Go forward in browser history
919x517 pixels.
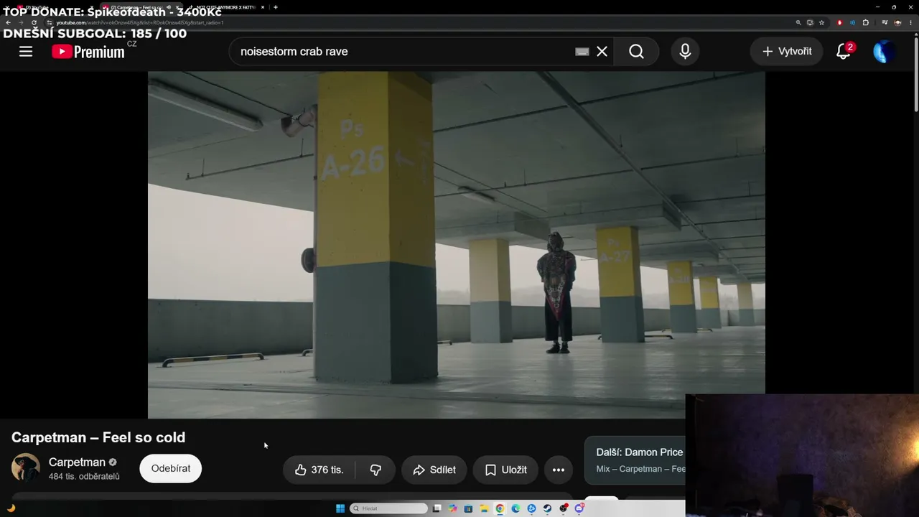pos(21,22)
